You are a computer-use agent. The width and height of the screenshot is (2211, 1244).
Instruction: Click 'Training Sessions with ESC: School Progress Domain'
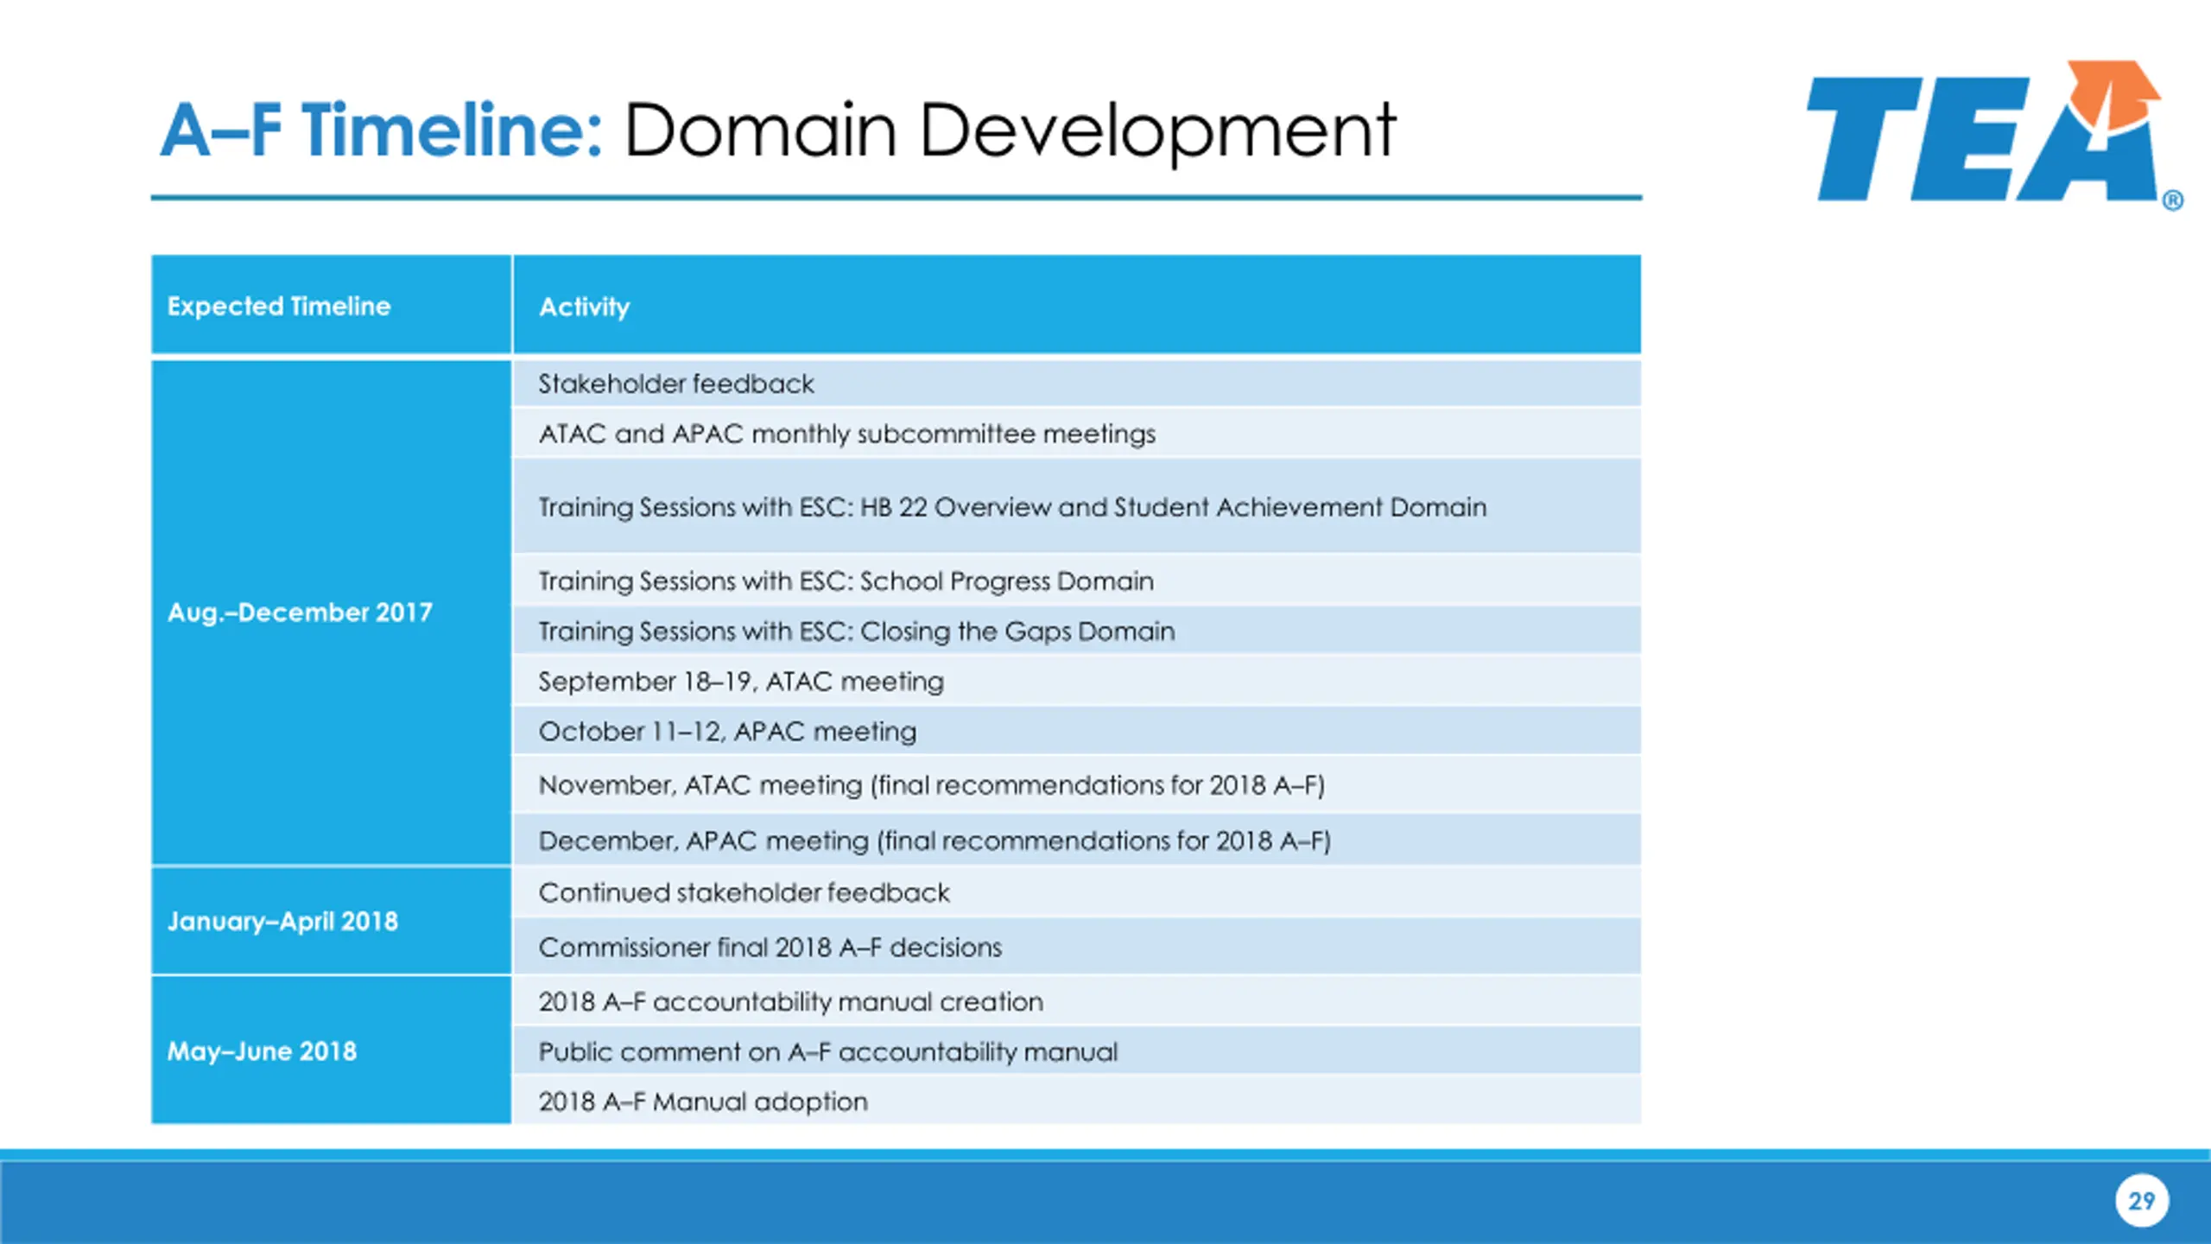tap(1077, 581)
